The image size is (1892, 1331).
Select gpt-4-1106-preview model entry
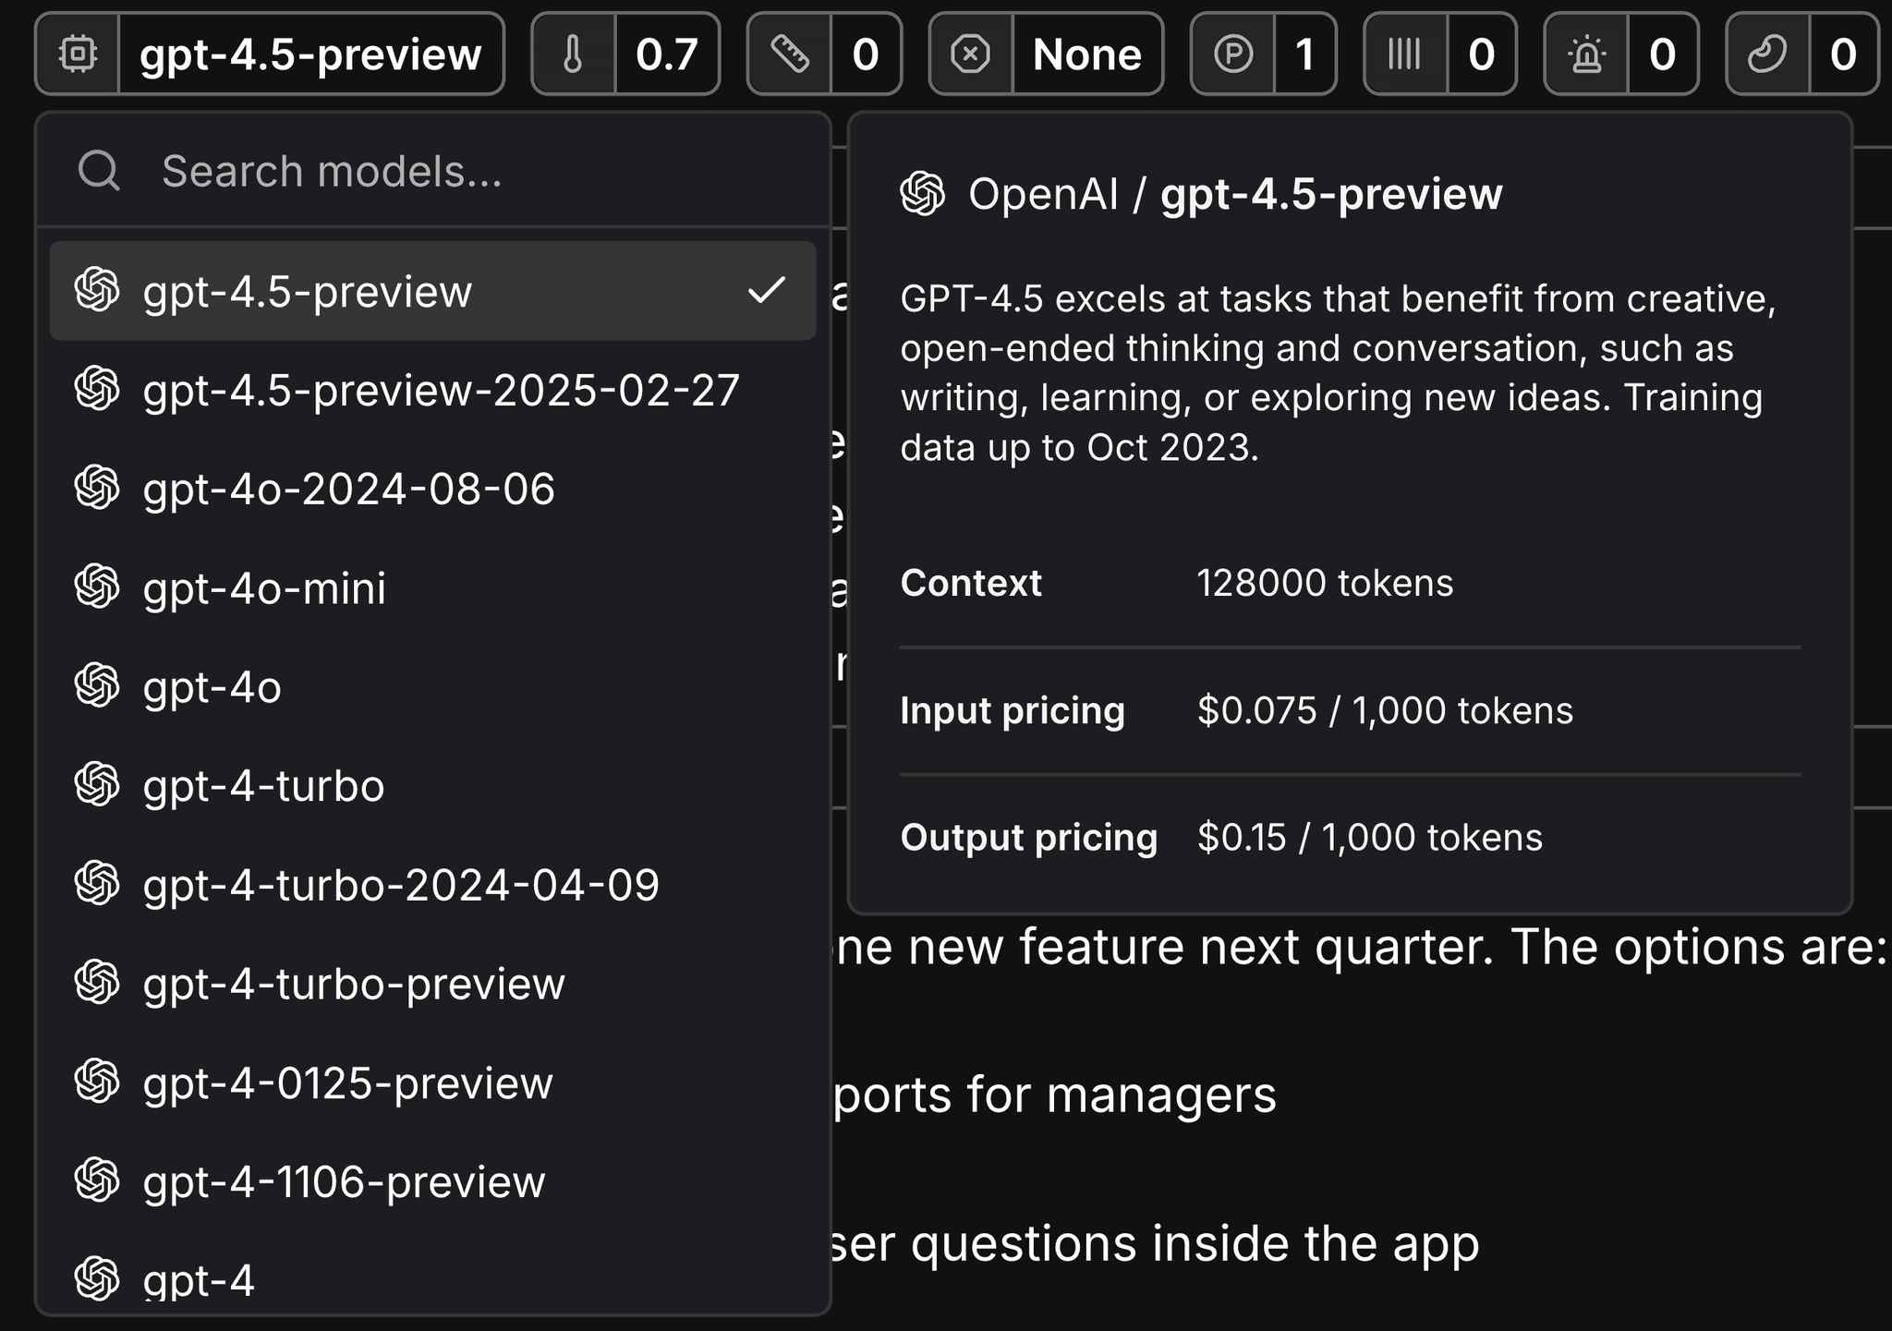(x=344, y=1181)
